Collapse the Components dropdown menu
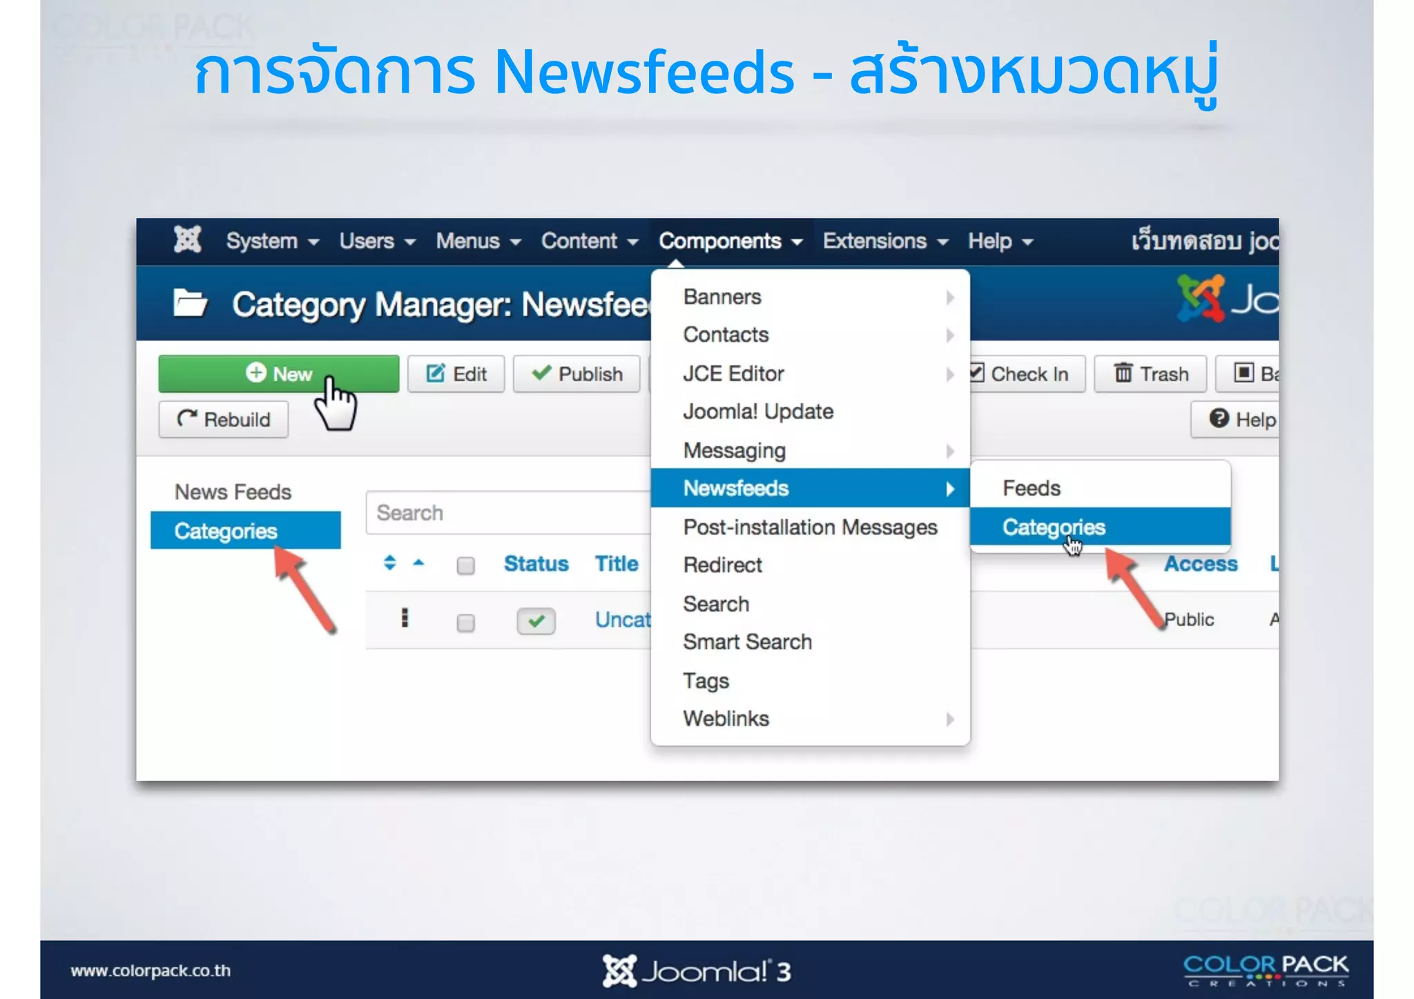The image size is (1414, 999). [730, 241]
